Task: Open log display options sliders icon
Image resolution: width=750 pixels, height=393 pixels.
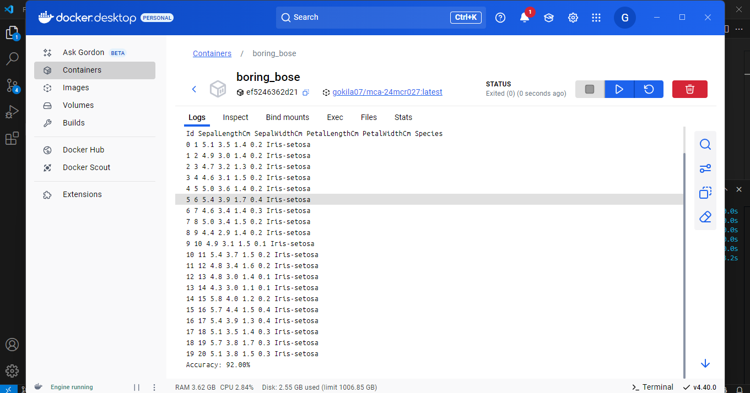Action: (705, 168)
